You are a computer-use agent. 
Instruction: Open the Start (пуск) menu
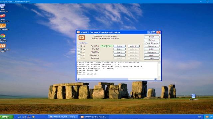pos(7,117)
